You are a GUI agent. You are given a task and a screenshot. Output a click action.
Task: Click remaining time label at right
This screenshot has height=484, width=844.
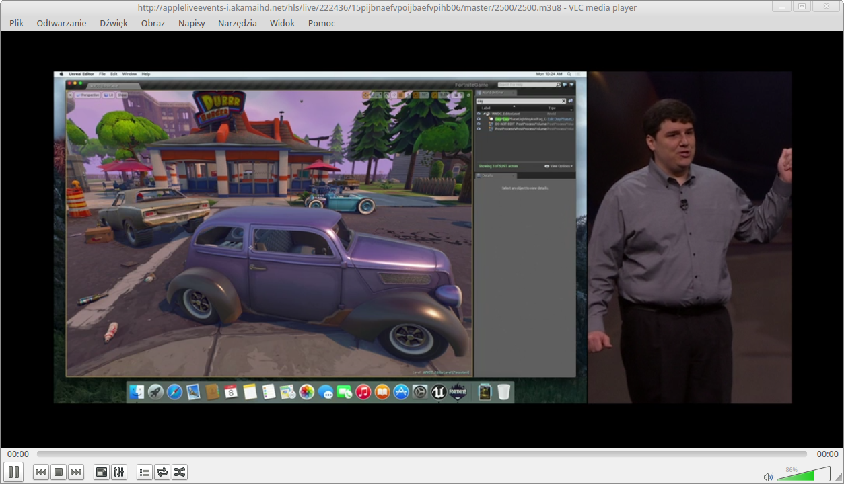coord(827,454)
